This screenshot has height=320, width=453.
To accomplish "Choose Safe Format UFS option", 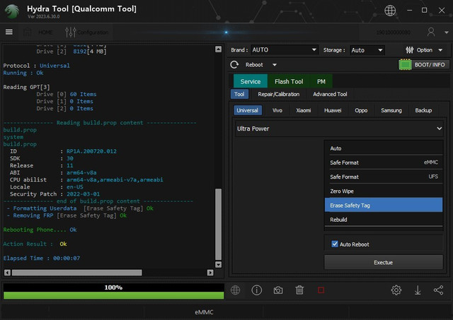I will point(384,177).
